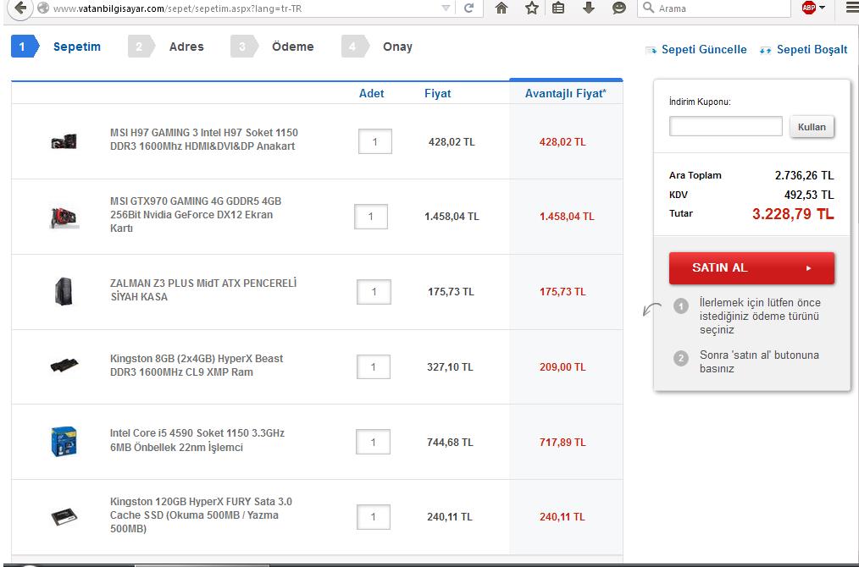
Task: Open the bookmarks list icon
Action: coord(558,8)
